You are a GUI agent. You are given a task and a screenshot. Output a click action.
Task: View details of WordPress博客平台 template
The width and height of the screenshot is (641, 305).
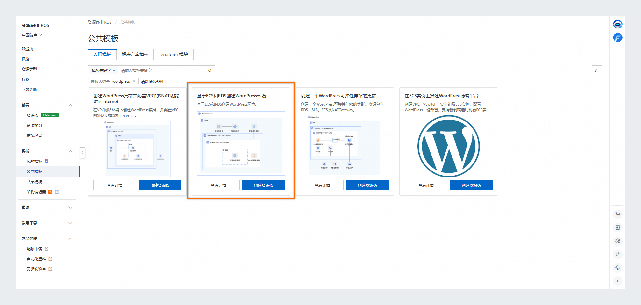(426, 185)
